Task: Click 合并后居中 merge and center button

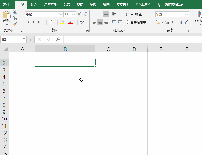Action: click(x=136, y=22)
